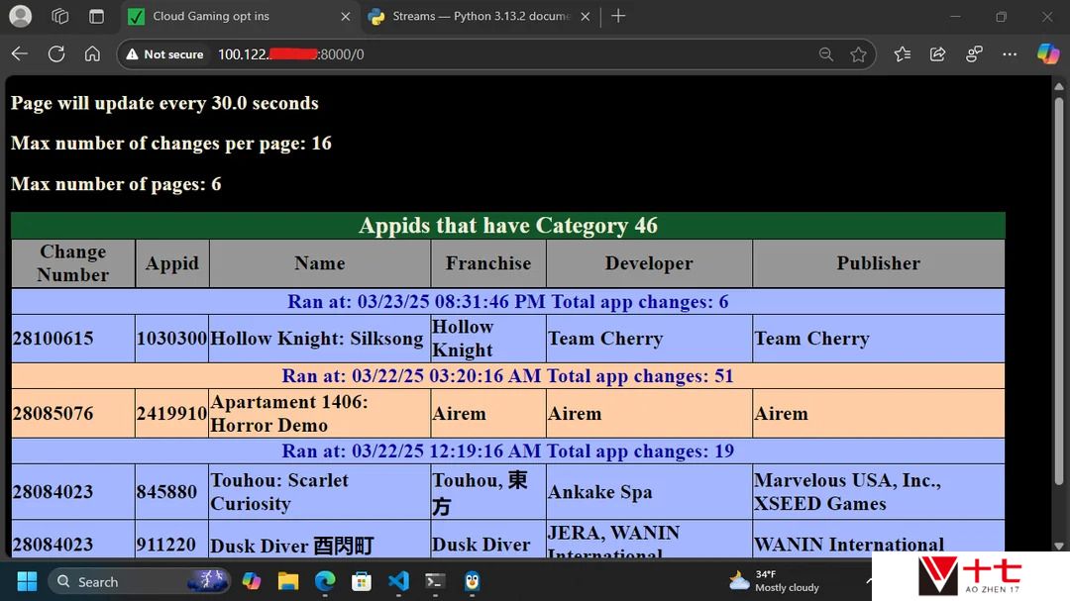This screenshot has height=601, width=1070.
Task: Select the Ran at 12:19:16 AM row
Action: click(x=508, y=451)
